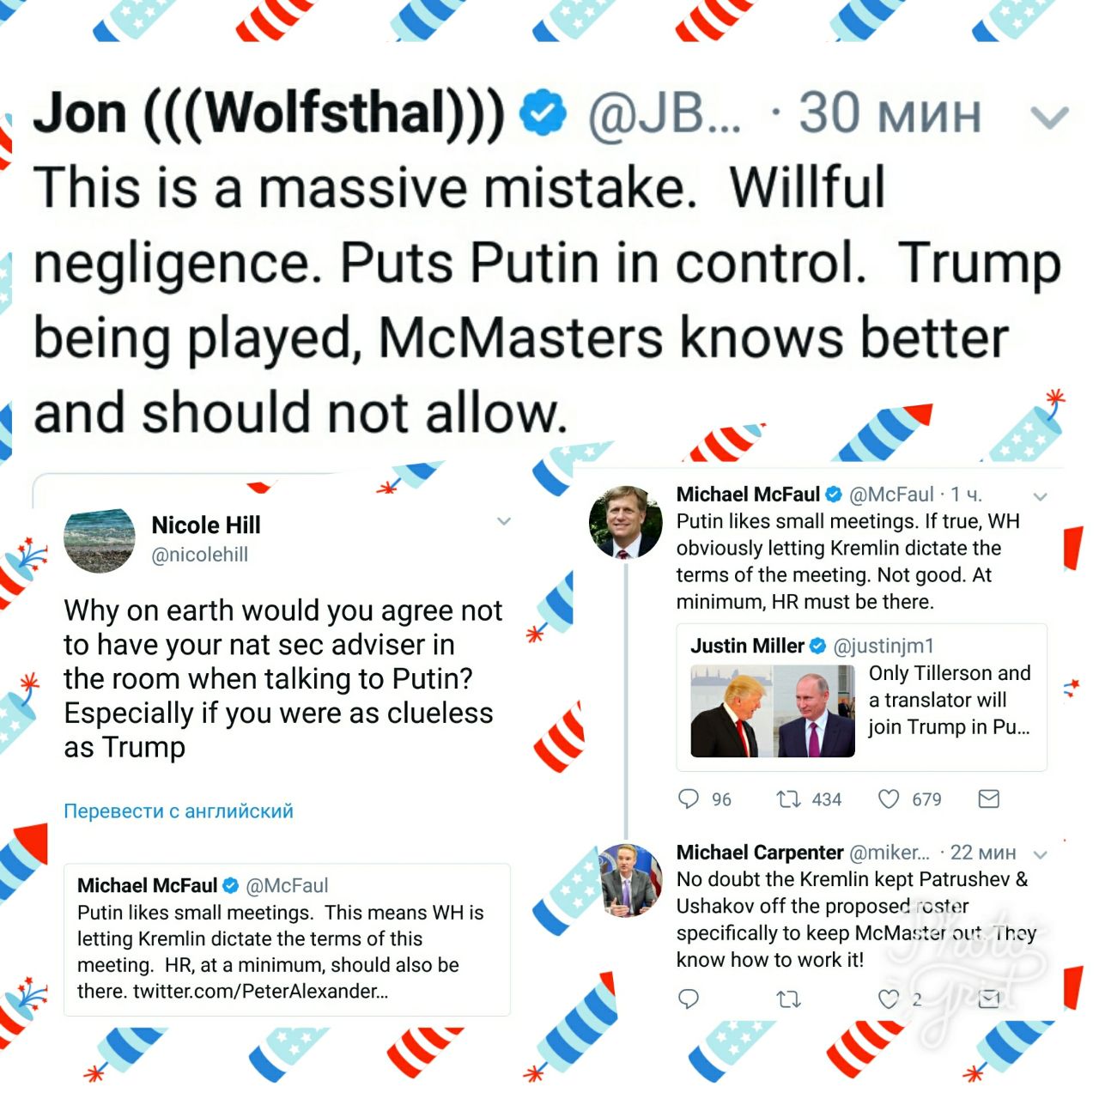Click verified badge next to Jon Wolfsthal
Image resolution: width=1099 pixels, height=1099 pixels.
543,112
